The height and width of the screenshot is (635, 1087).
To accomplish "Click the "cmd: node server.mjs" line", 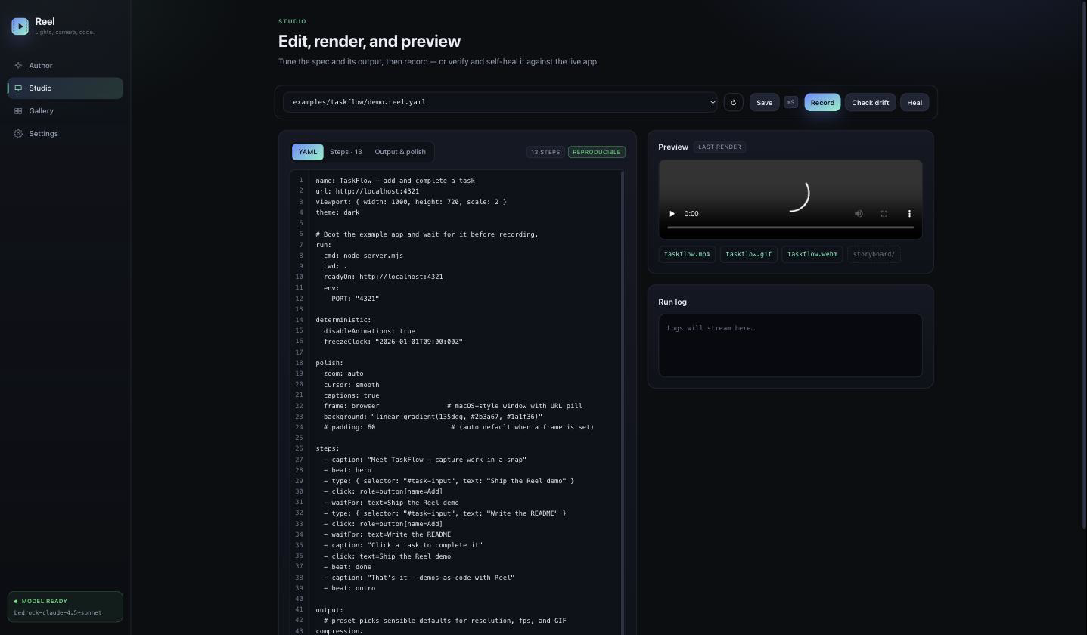I will tap(364, 256).
